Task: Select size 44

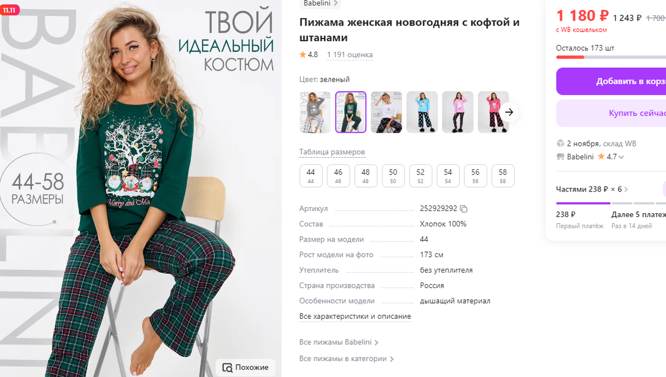Action: click(x=311, y=175)
